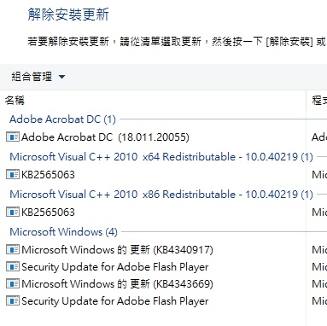This screenshot has height=326, width=327.
Task: Select KB2565063 entry under x64 Redistributable
Action: pos(48,174)
